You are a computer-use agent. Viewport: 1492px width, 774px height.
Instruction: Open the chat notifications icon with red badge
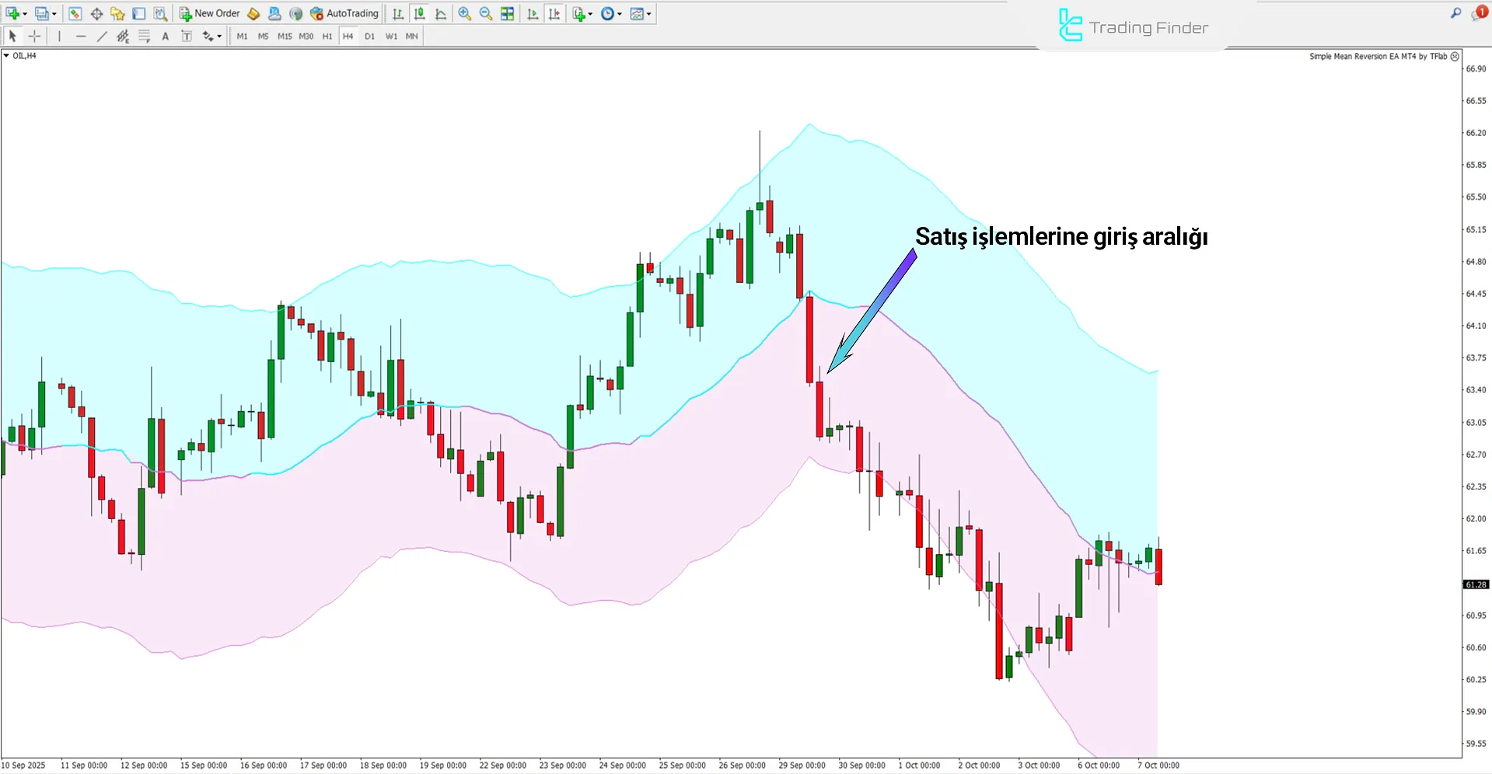coord(1478,13)
